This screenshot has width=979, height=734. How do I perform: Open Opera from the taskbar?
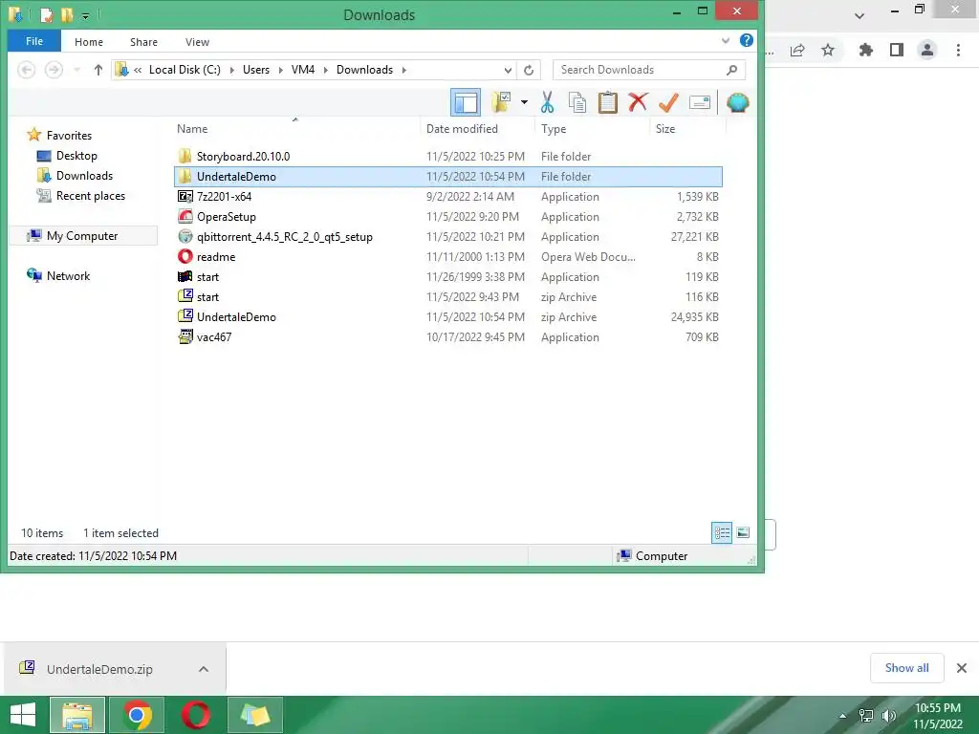tap(195, 715)
